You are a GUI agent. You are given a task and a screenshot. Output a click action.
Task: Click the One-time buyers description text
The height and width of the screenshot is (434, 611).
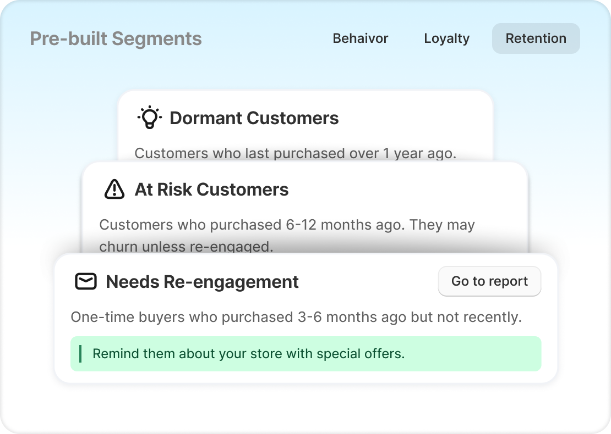(296, 317)
